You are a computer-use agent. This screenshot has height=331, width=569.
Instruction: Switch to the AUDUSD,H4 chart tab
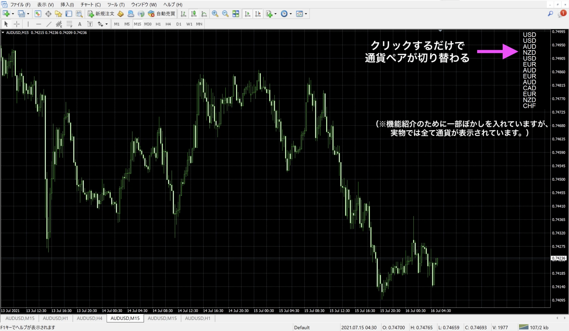coord(89,318)
